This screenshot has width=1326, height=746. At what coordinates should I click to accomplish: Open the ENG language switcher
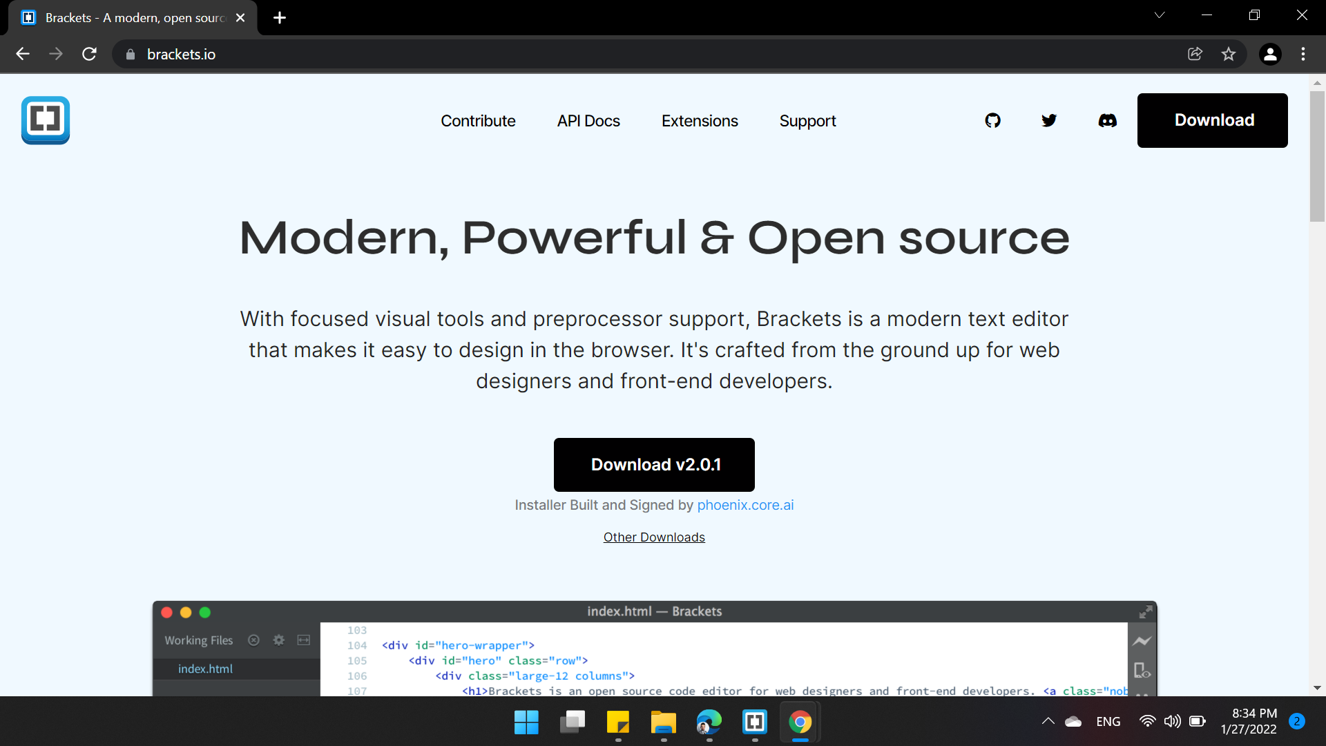pos(1108,721)
